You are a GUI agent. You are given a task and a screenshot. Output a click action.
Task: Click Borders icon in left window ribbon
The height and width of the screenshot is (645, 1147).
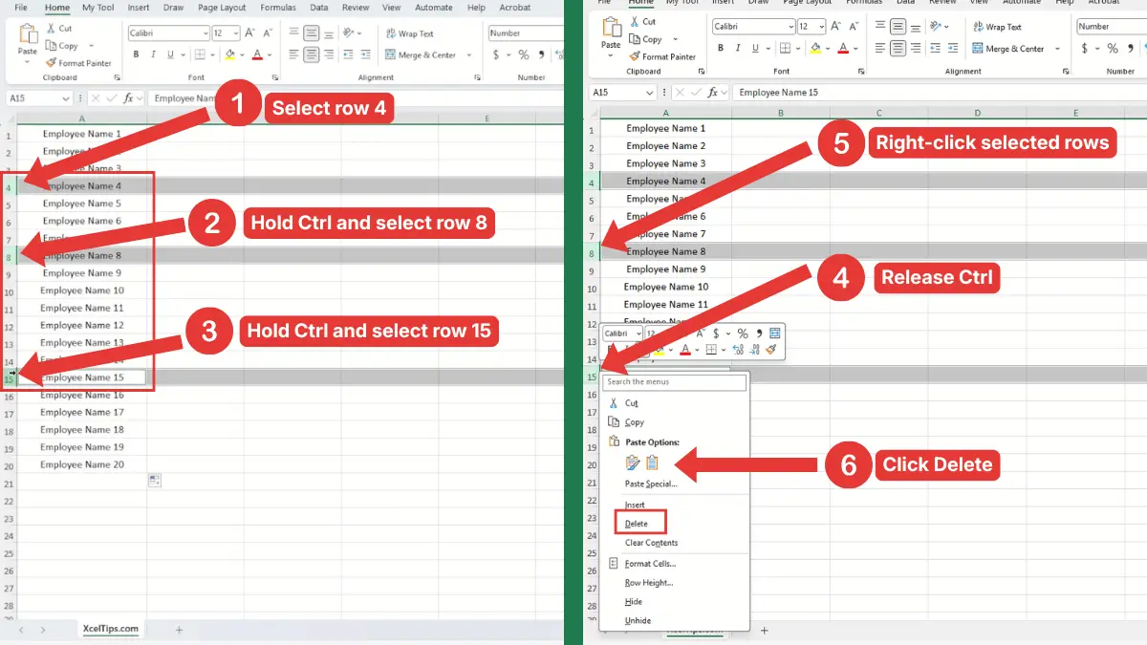point(200,54)
